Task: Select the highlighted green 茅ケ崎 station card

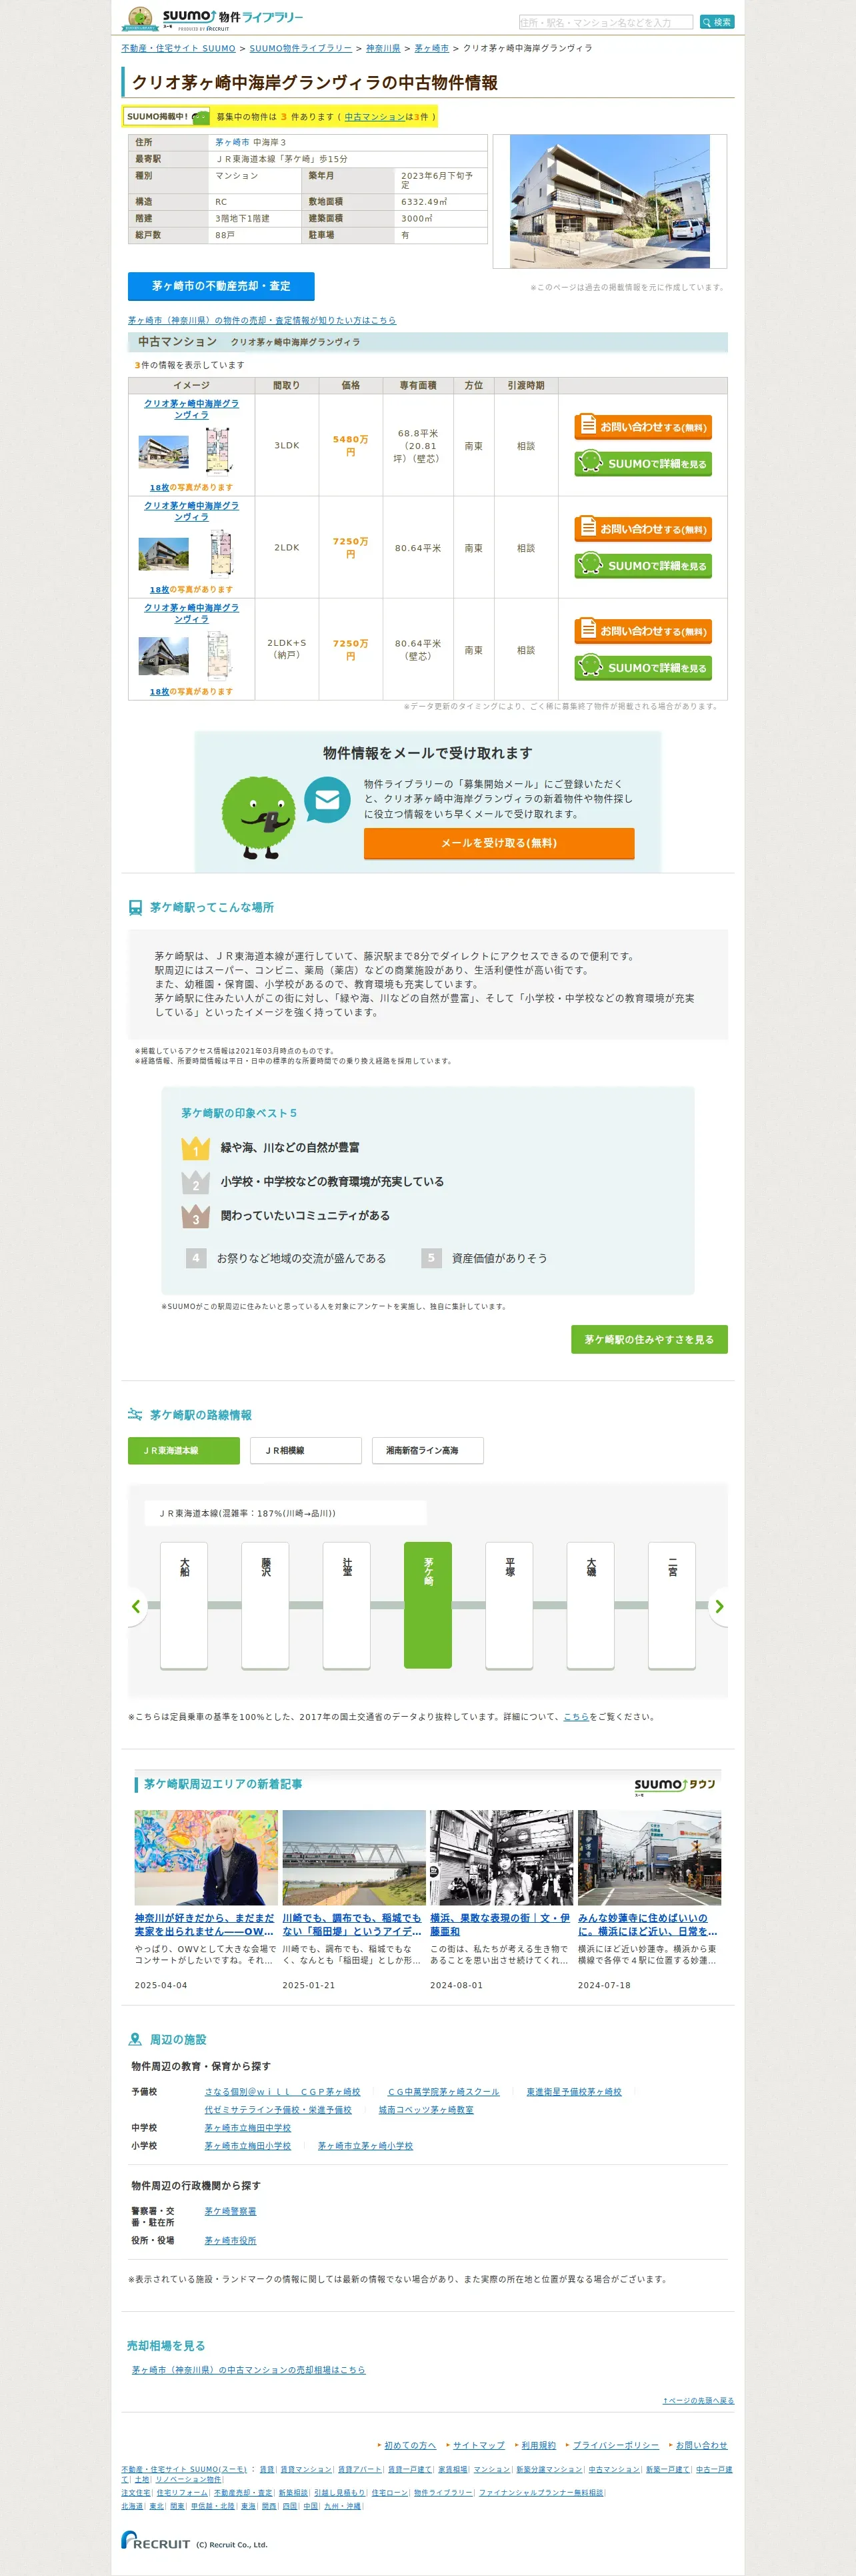Action: pos(427,1605)
